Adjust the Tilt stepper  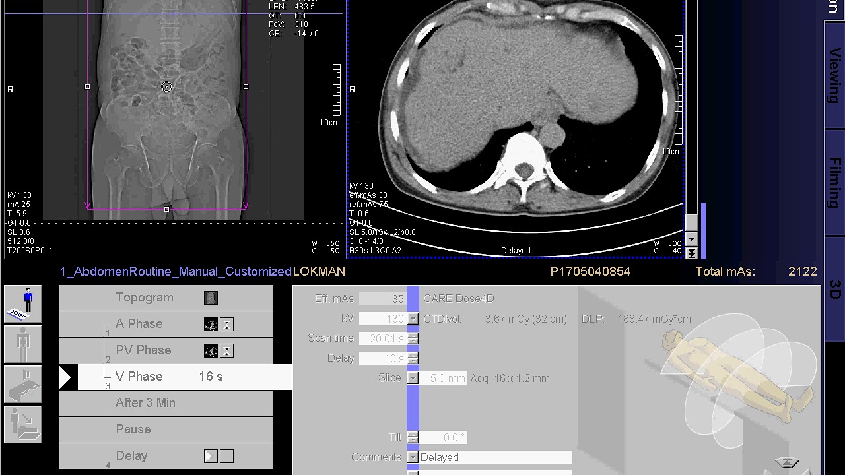pos(413,437)
